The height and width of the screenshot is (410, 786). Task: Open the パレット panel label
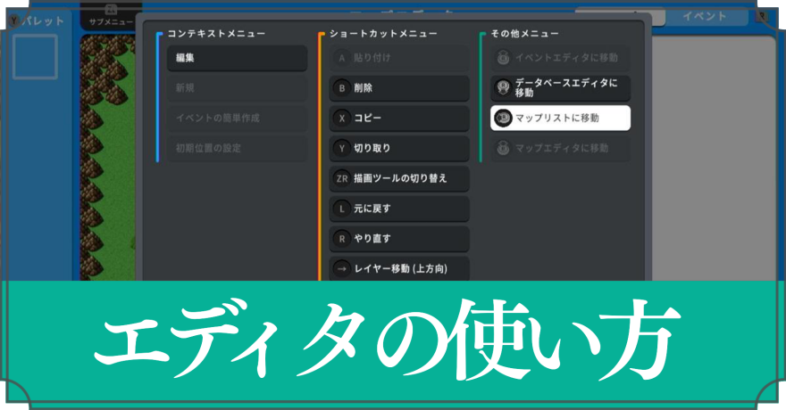43,21
